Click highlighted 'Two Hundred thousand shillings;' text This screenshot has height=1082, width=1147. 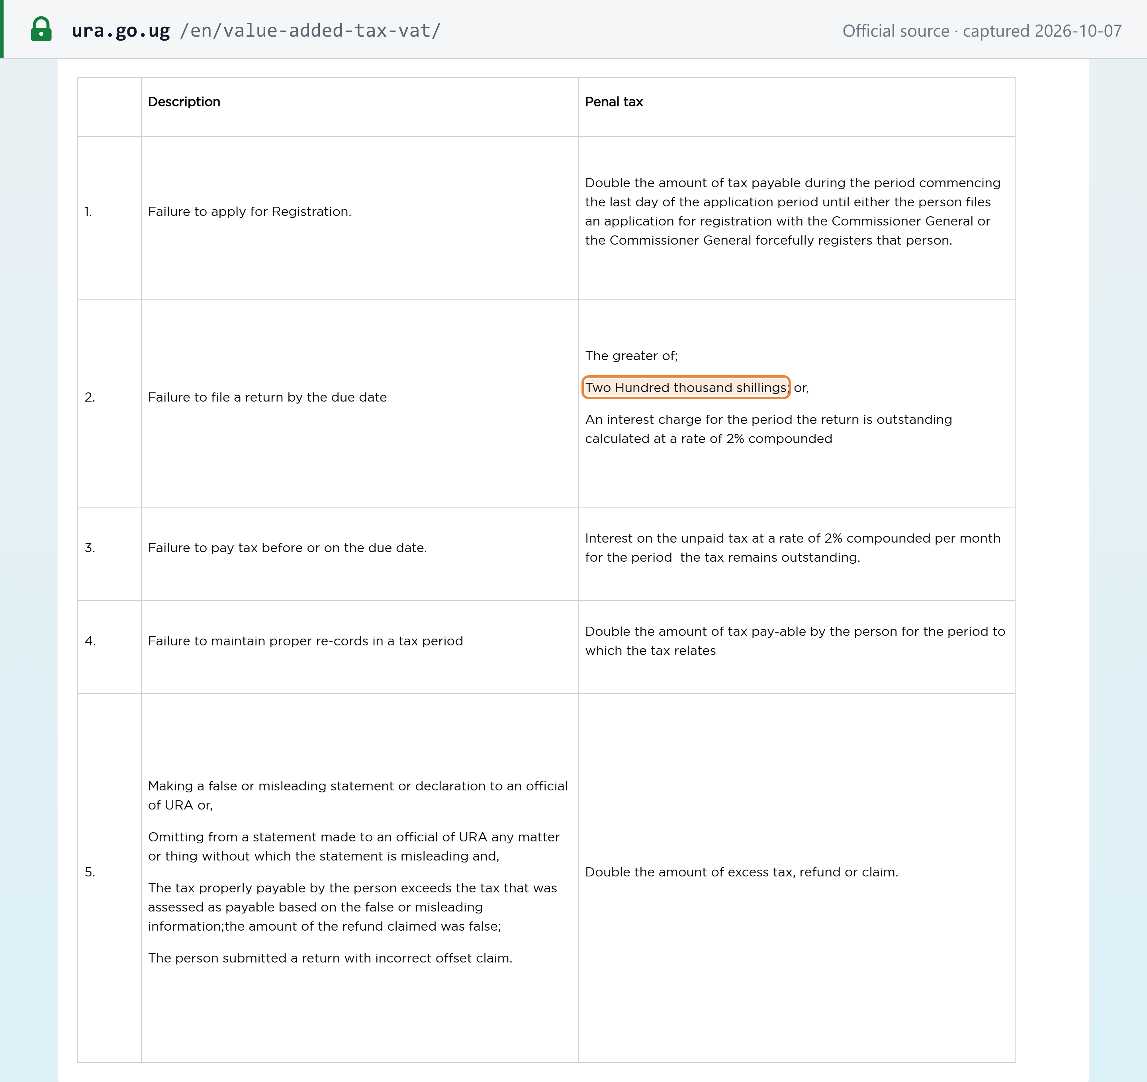coord(687,388)
